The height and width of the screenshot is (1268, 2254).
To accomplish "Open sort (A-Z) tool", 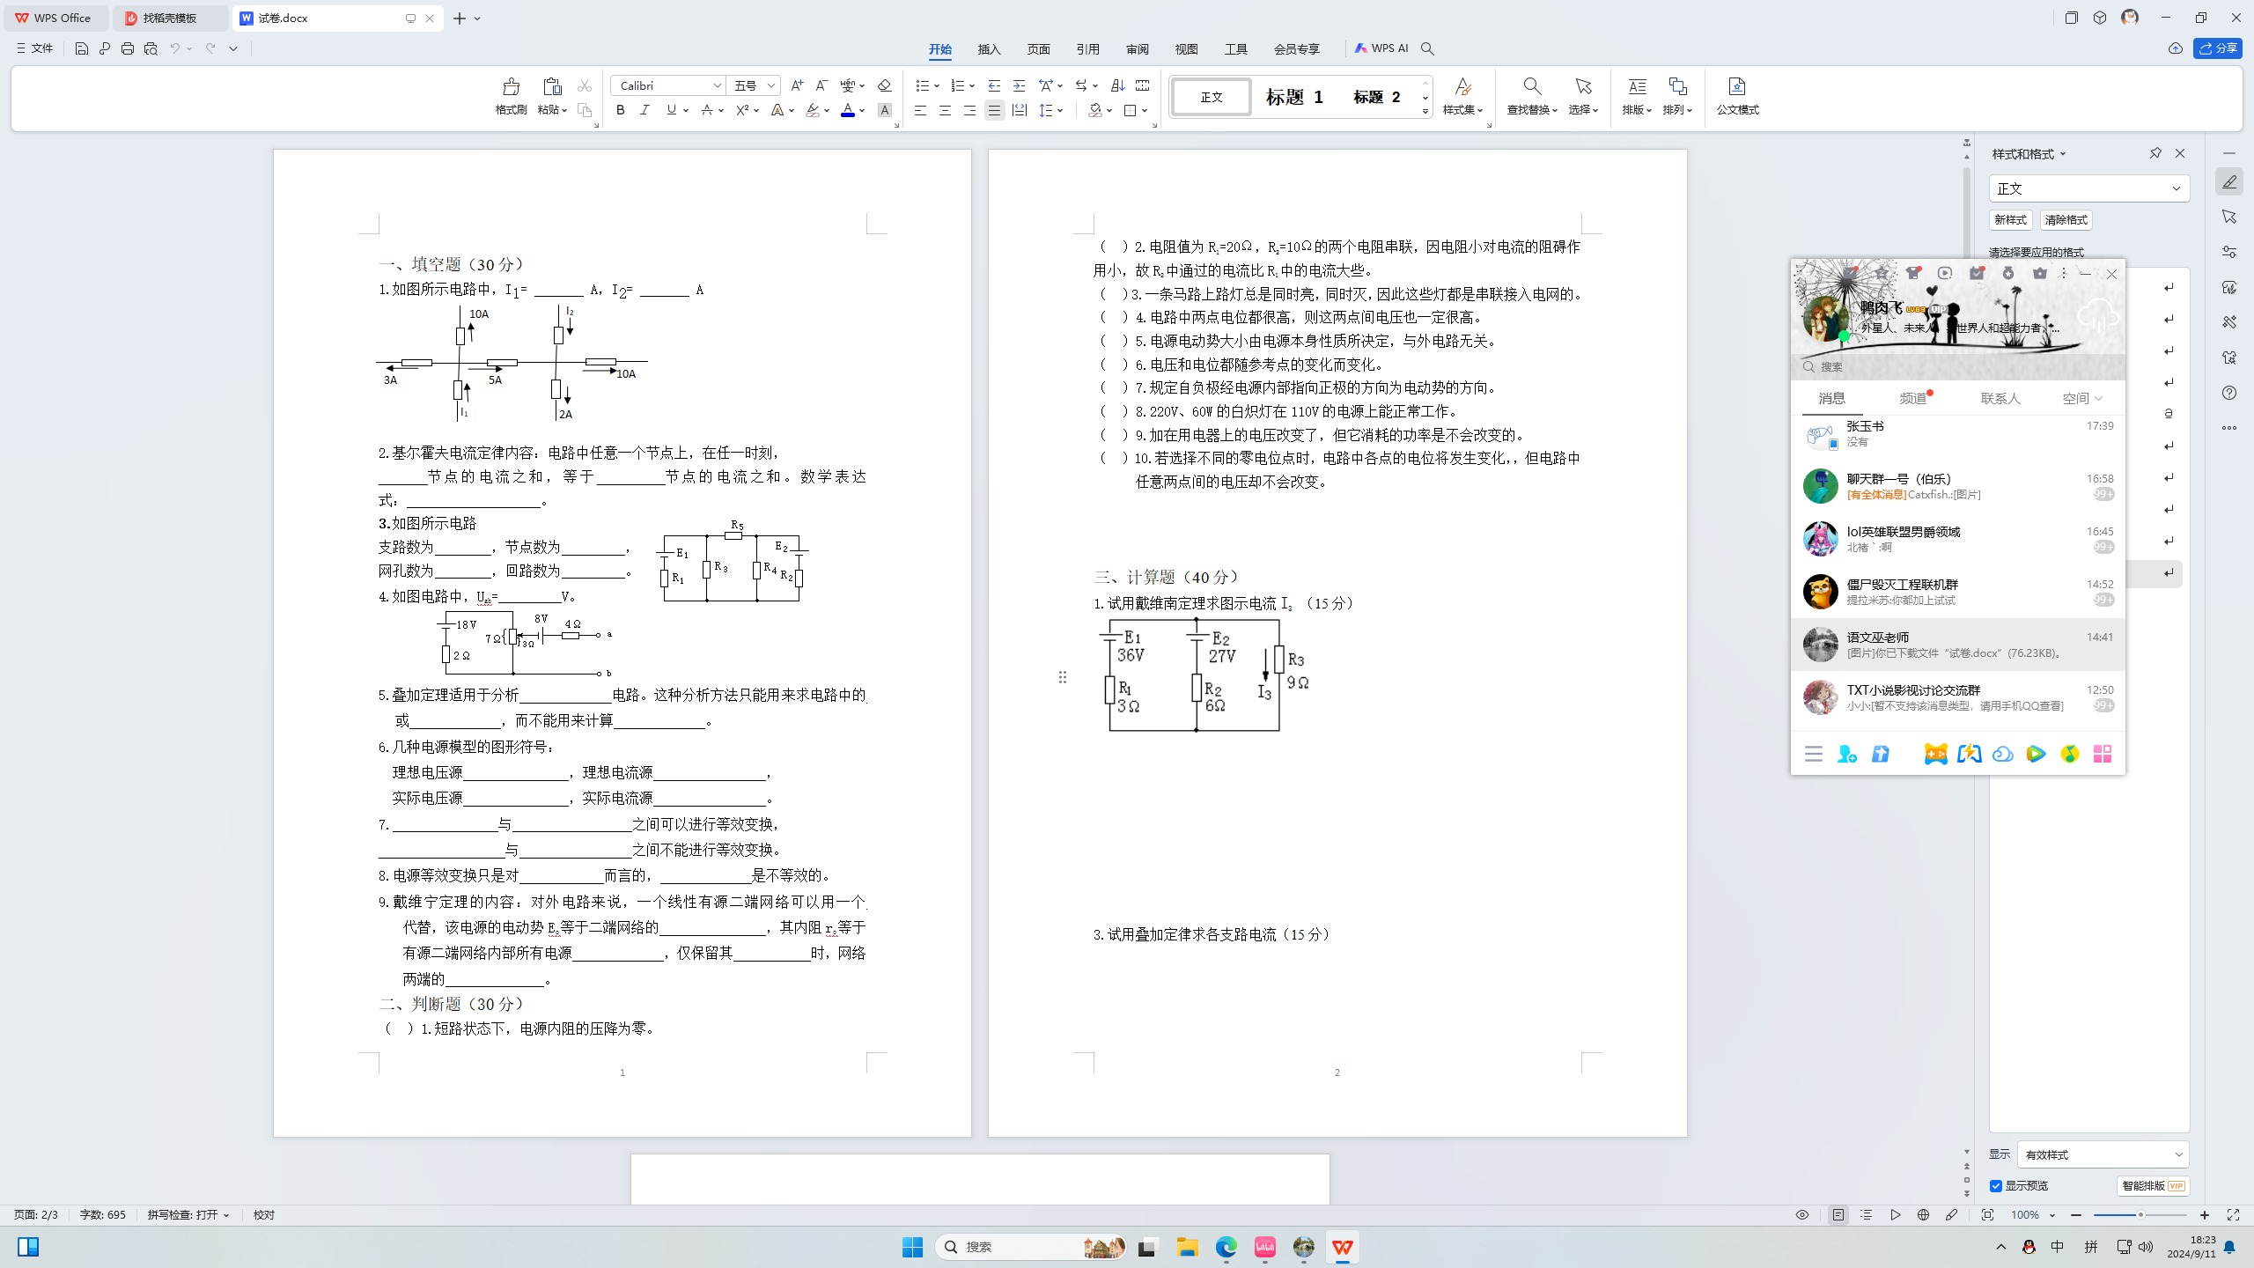I will coord(1117,85).
